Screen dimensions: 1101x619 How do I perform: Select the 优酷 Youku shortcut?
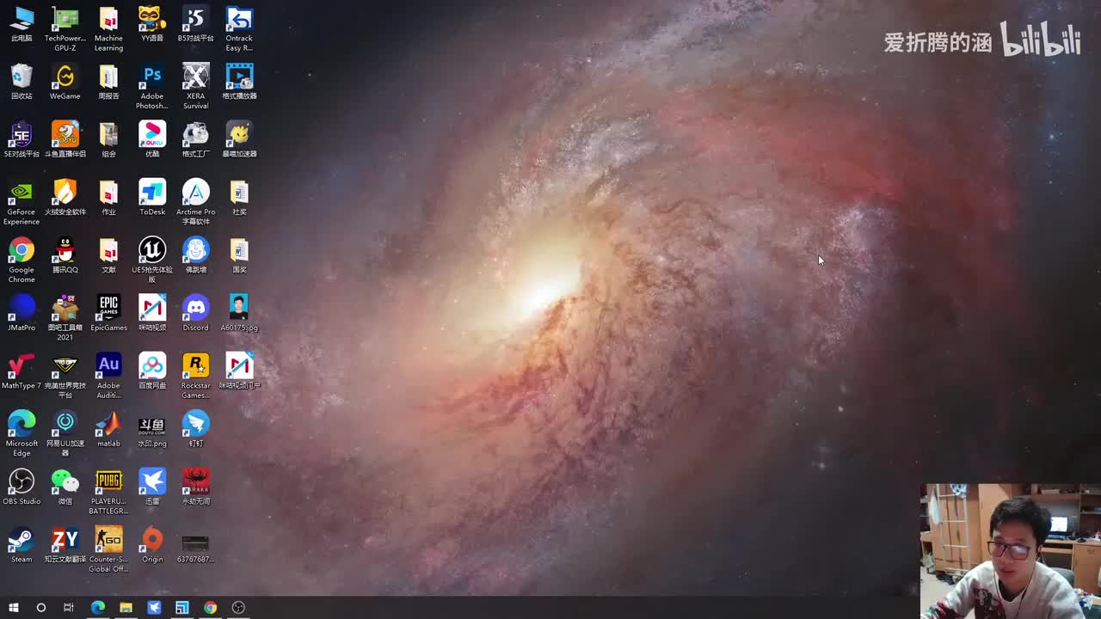tap(152, 140)
